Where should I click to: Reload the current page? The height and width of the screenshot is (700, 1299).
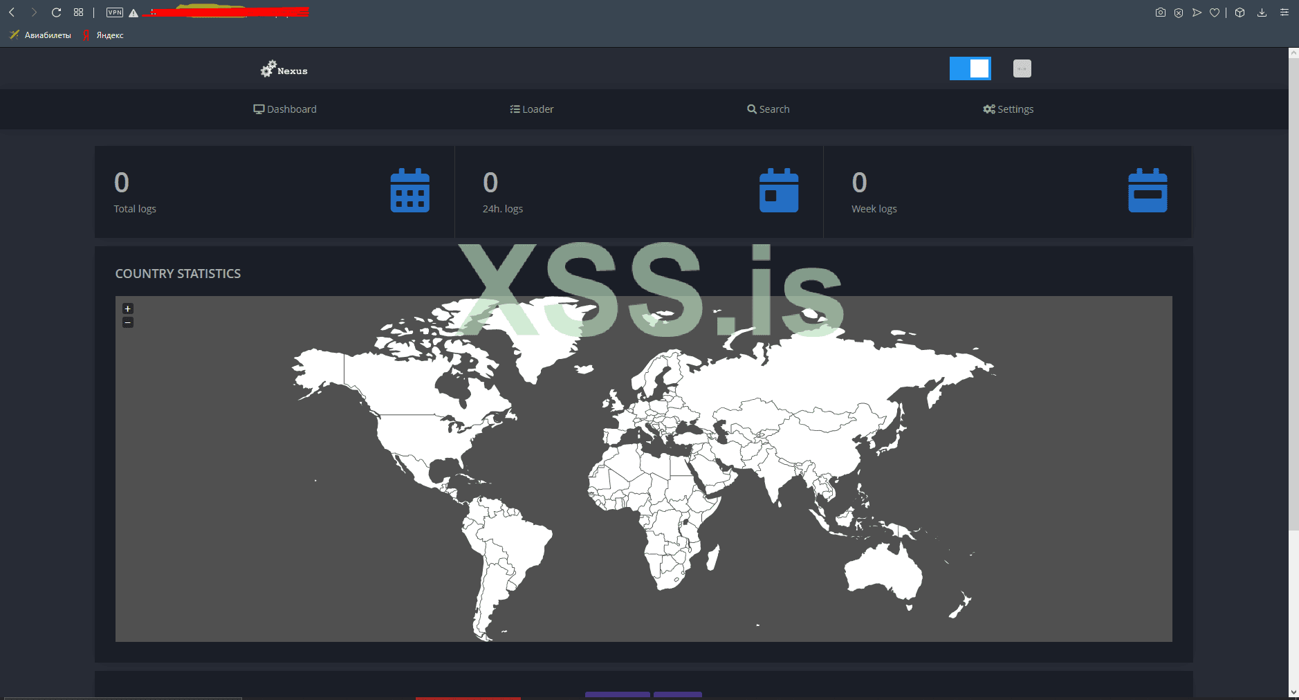pos(57,12)
